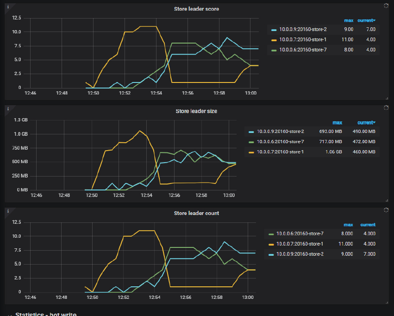394x316 pixels.
Task: Click 490.00 MB current value in size legend
Action: pos(364,132)
